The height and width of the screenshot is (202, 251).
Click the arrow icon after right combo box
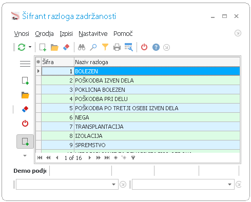coord(238,184)
